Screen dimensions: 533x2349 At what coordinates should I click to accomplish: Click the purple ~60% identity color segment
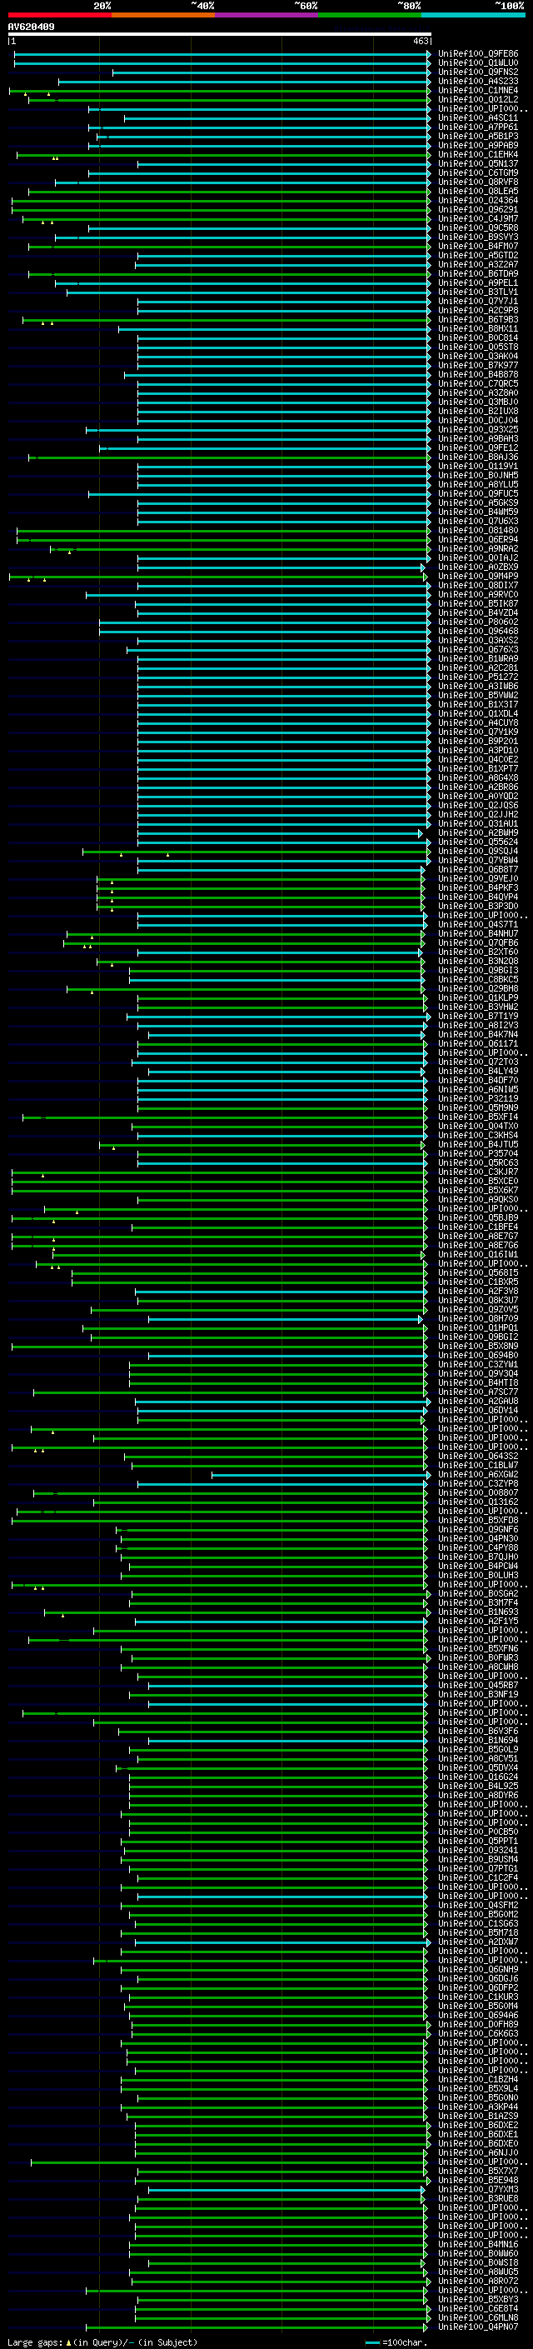(x=267, y=15)
